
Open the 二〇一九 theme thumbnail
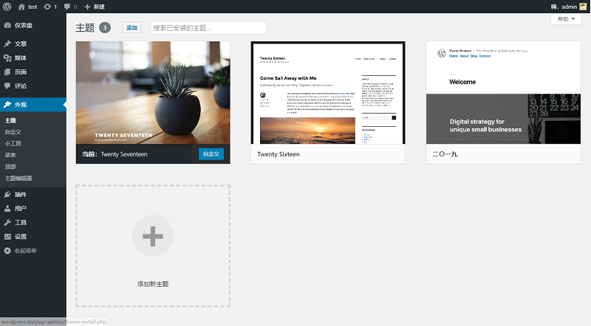[x=503, y=93]
